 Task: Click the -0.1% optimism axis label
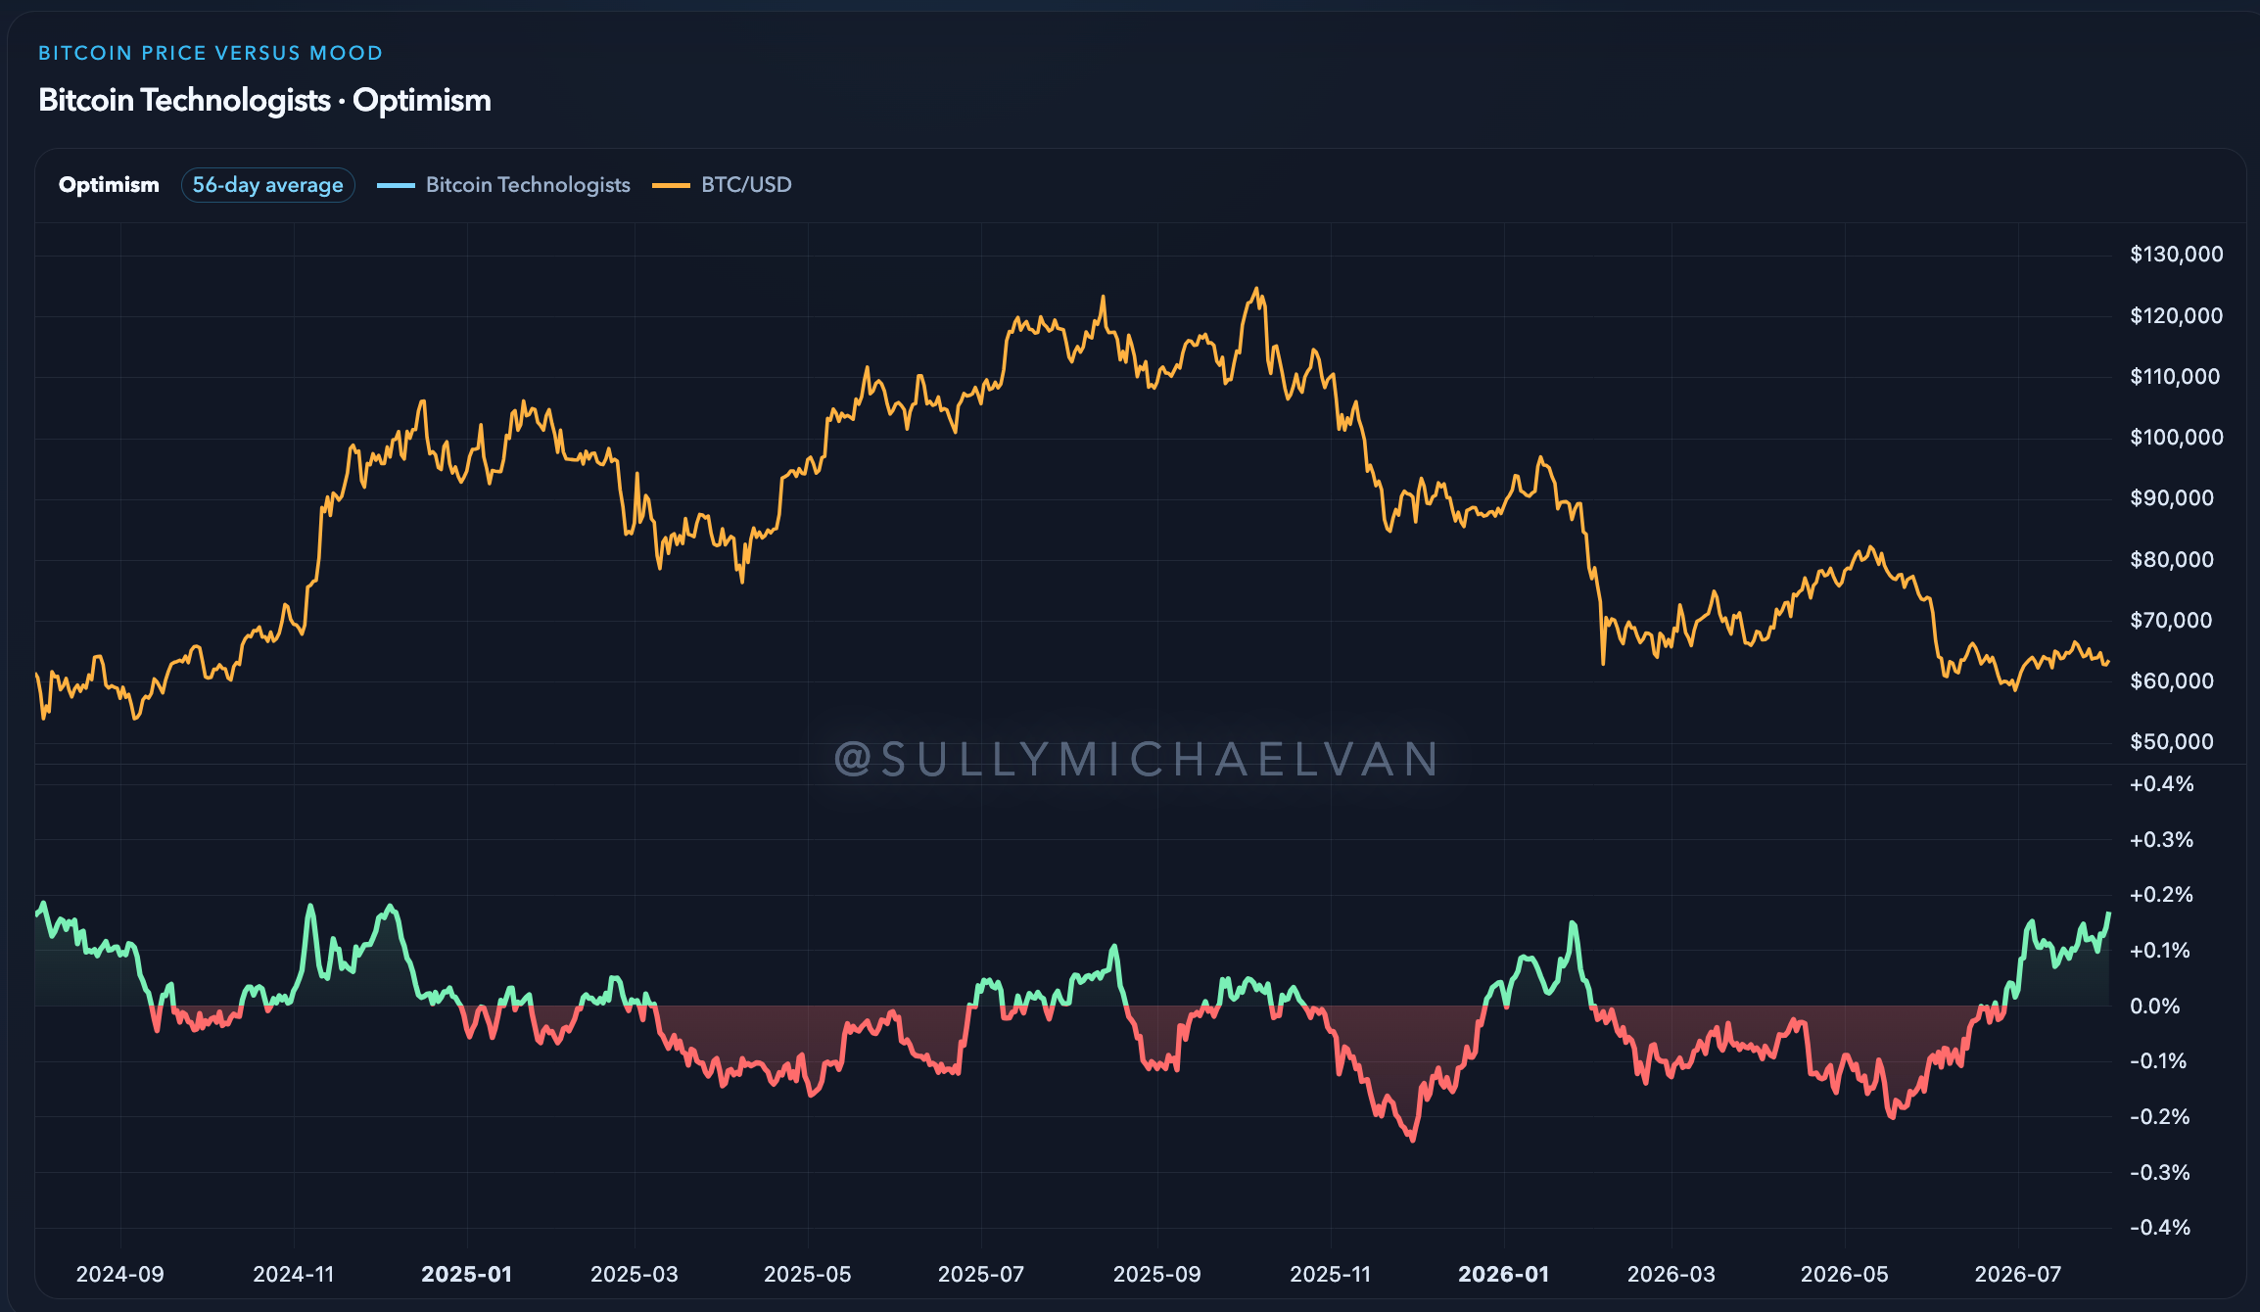2158,1061
